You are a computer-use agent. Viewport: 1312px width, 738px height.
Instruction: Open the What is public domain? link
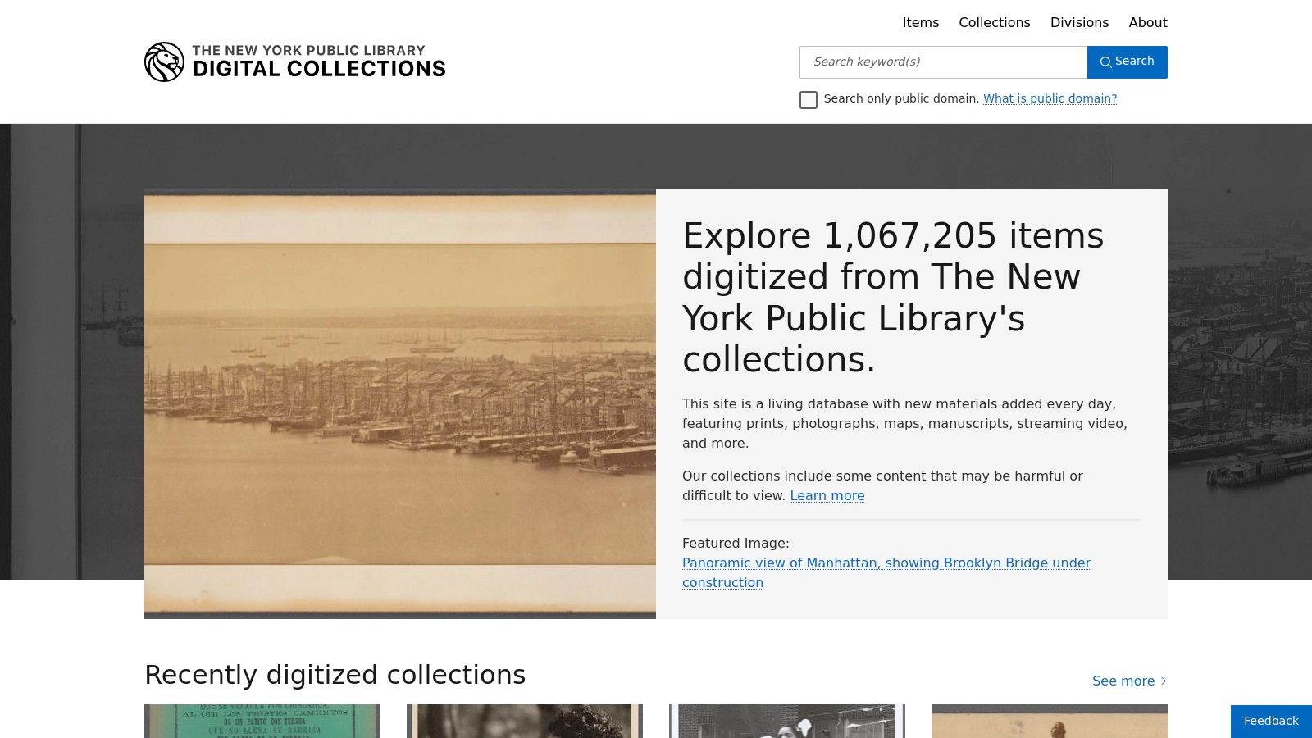point(1050,98)
